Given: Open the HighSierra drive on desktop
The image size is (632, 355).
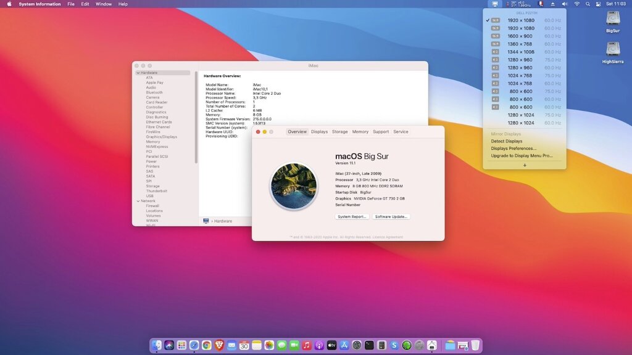Looking at the screenshot, I should pyautogui.click(x=613, y=49).
